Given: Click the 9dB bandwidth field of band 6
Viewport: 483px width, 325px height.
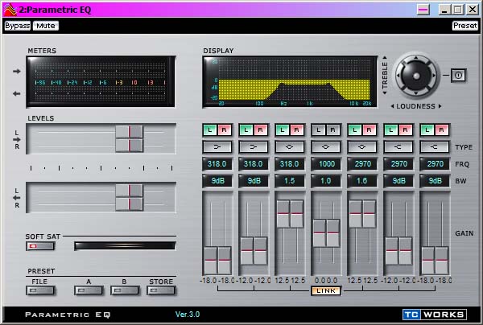Looking at the screenshot, I should pos(398,181).
